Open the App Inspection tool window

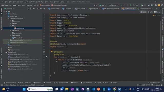click(86, 83)
